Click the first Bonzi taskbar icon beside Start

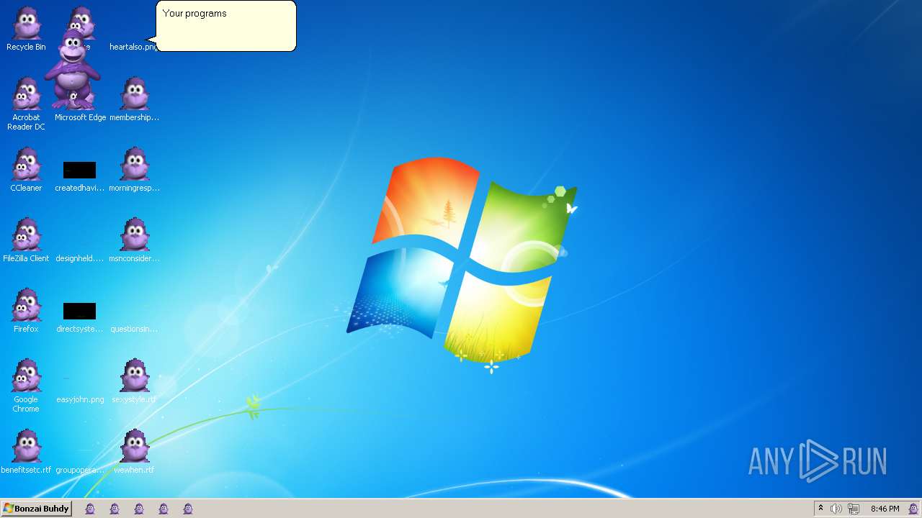pos(90,509)
